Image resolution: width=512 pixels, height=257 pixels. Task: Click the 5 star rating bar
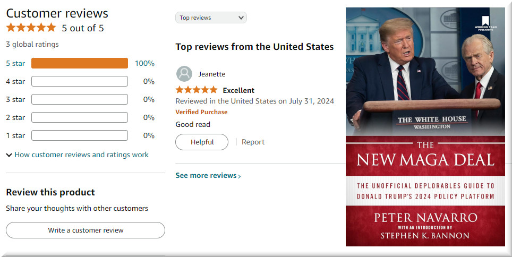80,64
